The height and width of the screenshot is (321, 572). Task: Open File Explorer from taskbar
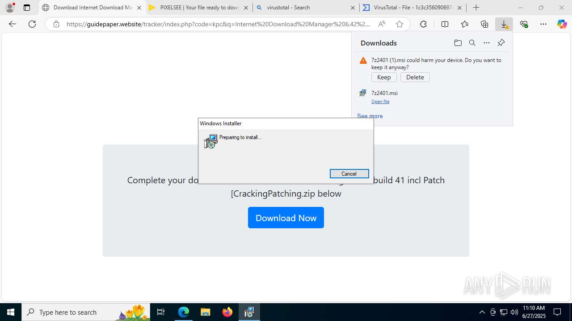click(205, 312)
